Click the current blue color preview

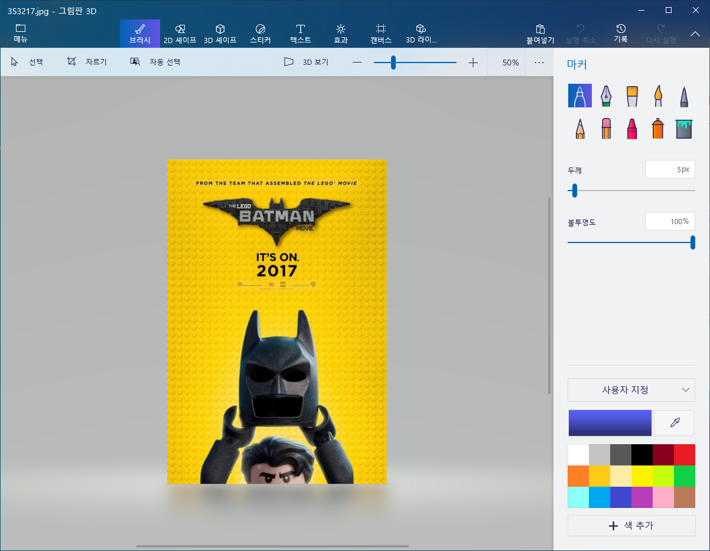[610, 423]
